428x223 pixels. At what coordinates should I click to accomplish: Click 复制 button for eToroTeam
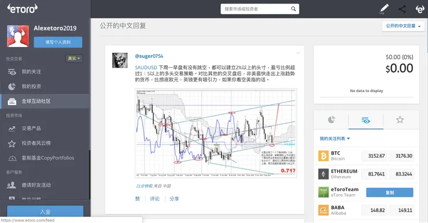(x=389, y=192)
